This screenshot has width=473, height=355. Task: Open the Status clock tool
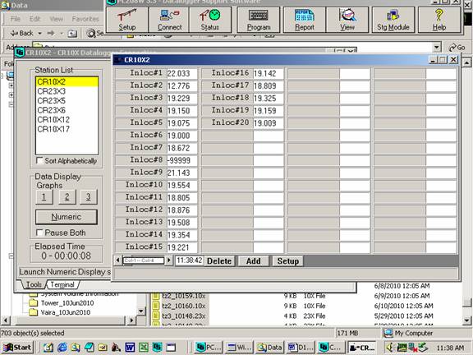tap(210, 20)
